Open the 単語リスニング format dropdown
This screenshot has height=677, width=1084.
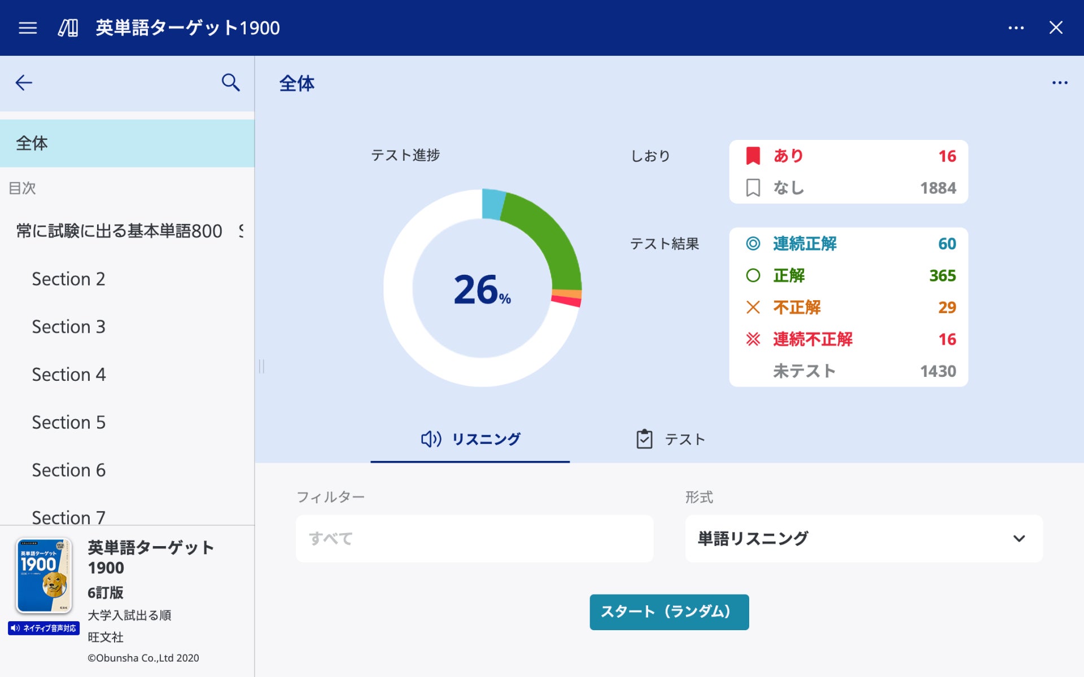pos(864,538)
